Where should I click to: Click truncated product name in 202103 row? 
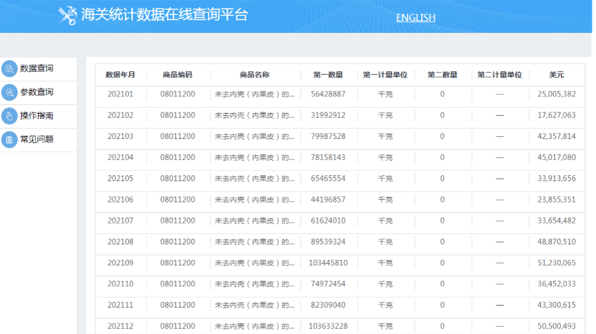(x=254, y=137)
